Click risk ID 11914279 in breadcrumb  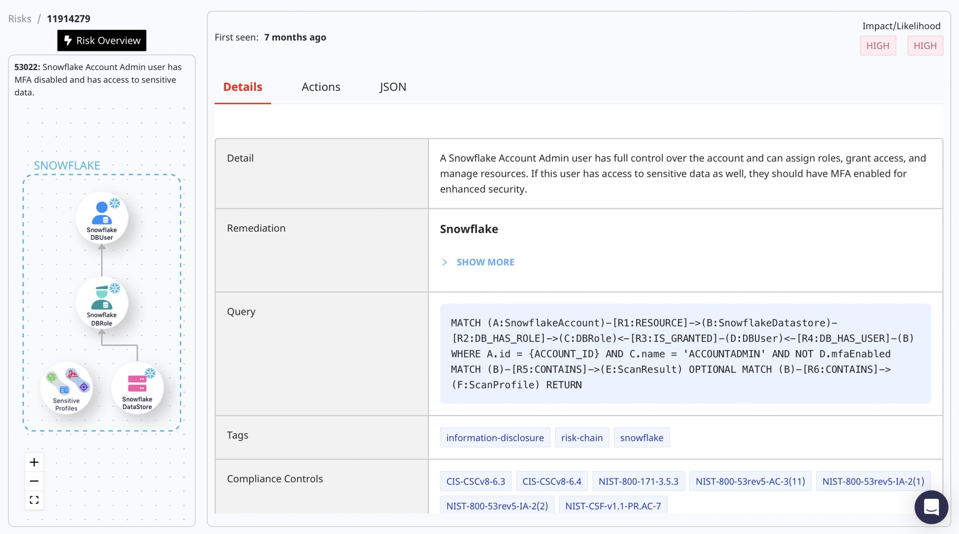coord(69,19)
